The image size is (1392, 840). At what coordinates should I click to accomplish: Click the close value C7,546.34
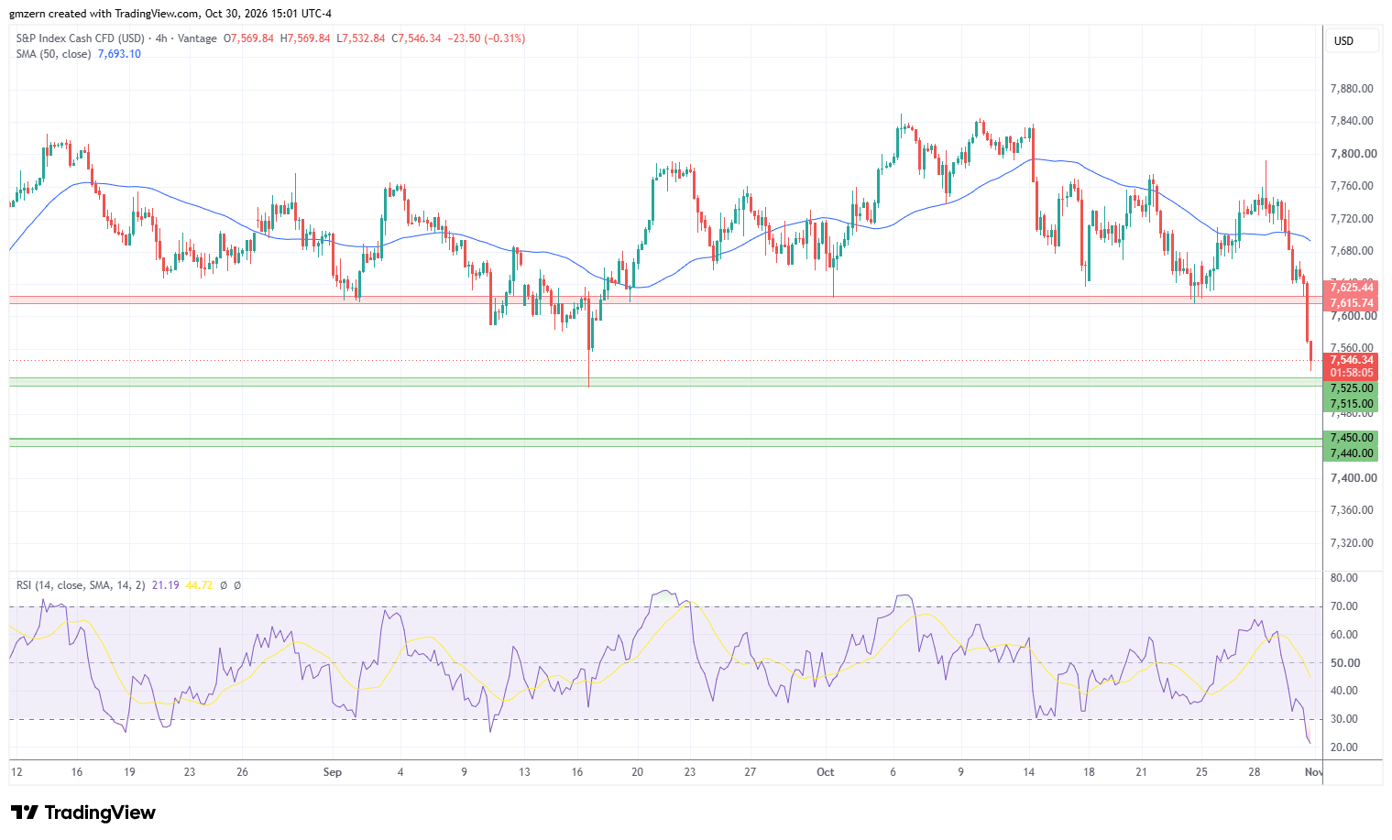click(x=416, y=38)
